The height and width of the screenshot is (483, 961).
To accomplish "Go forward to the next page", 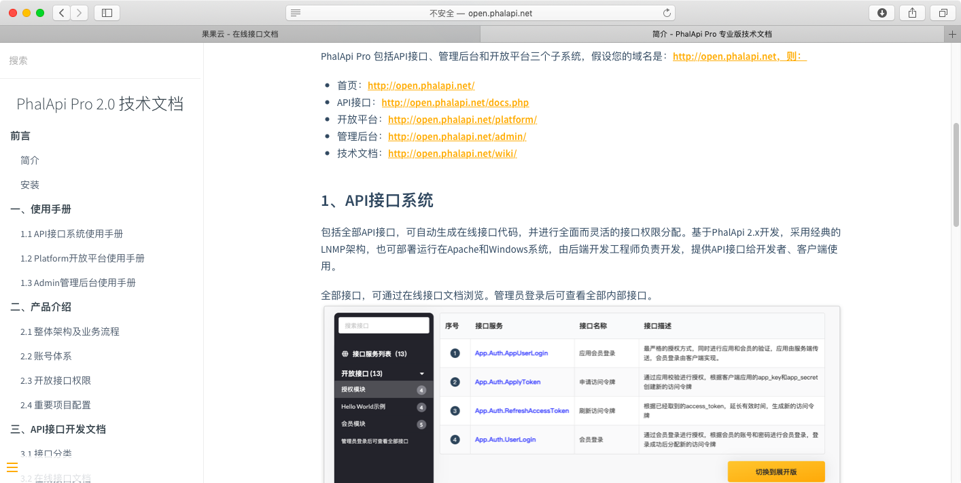I will click(x=80, y=12).
